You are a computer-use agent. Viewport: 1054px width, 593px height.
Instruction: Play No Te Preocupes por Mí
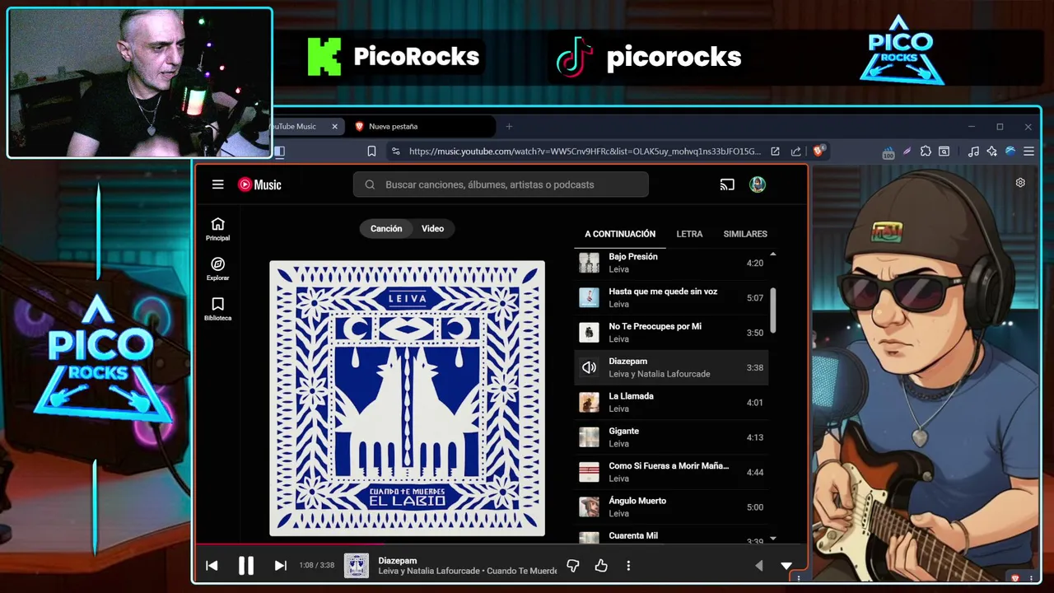click(x=671, y=333)
